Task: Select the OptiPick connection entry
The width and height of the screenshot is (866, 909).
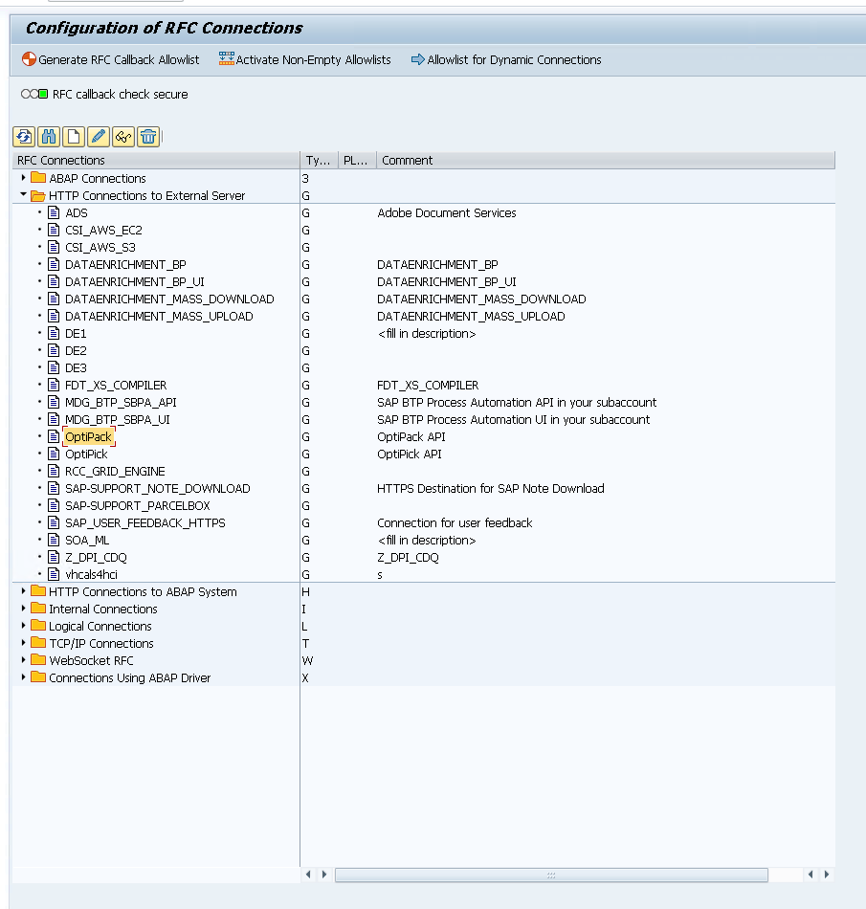Action: pos(86,454)
